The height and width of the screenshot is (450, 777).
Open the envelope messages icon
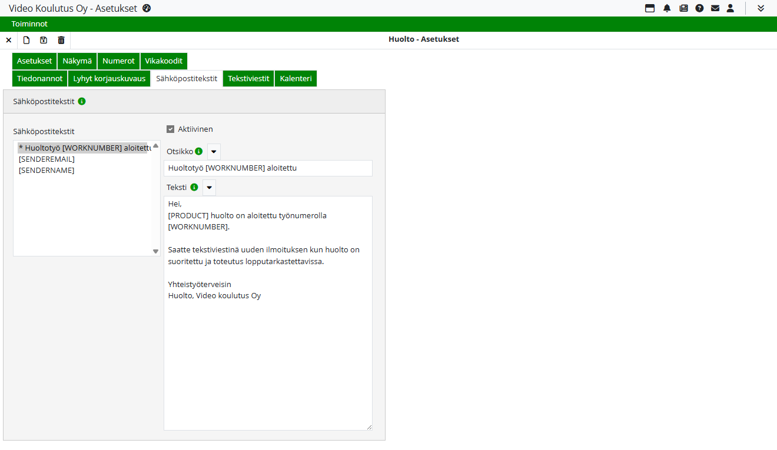click(715, 8)
